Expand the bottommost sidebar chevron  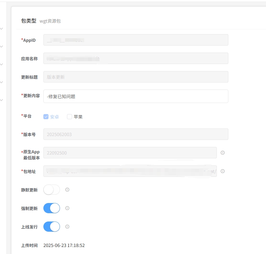click(x=2, y=100)
